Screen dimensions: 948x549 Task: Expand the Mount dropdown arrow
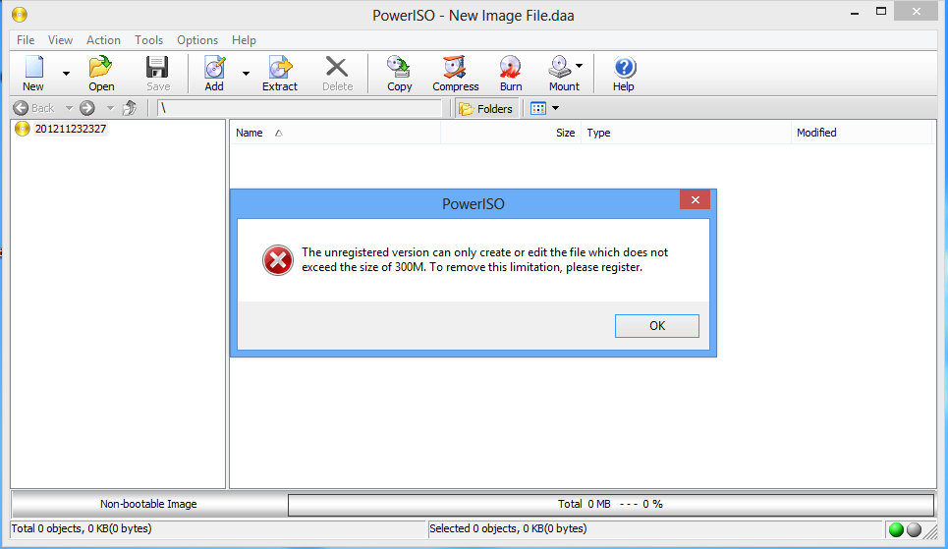[x=580, y=65]
